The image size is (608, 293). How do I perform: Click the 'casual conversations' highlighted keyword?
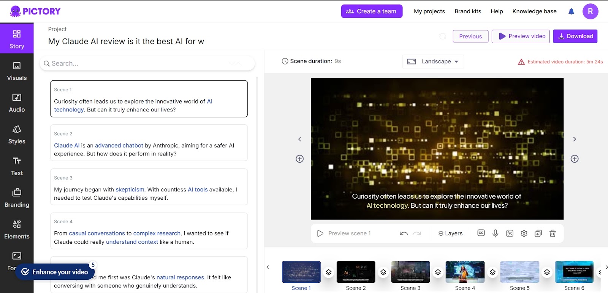tap(97, 233)
